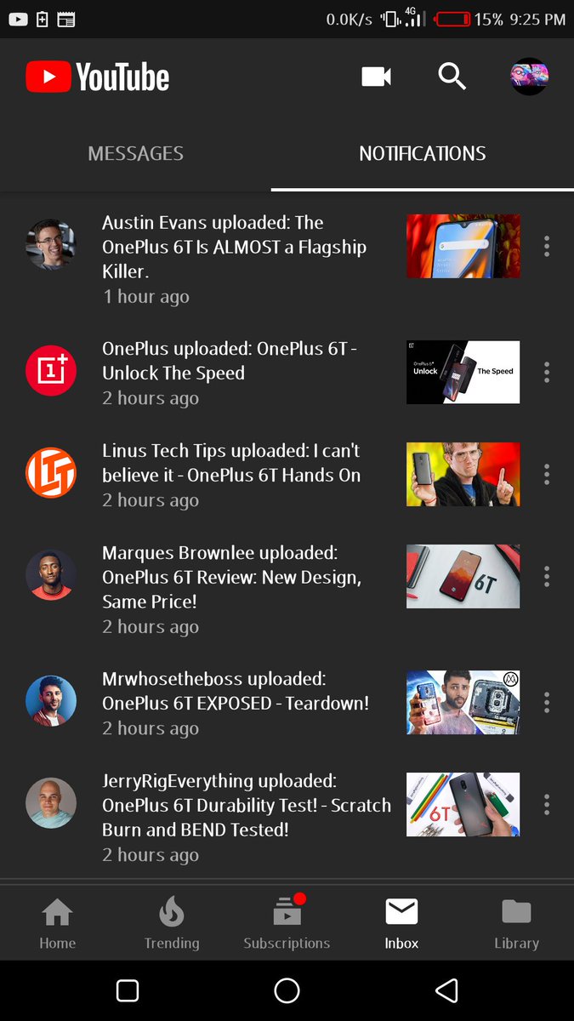The image size is (574, 1021).
Task: Open options menu for Mrwhosetheboss notification
Action: [x=547, y=702]
